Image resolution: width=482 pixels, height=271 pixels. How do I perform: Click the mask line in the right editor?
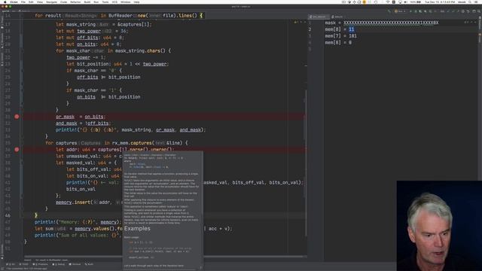click(382, 23)
